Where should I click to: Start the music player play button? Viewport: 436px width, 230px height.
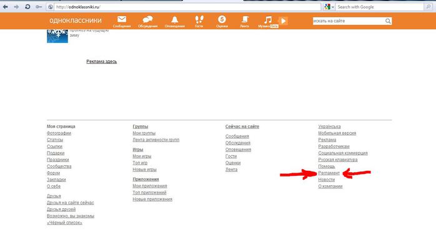click(x=283, y=21)
